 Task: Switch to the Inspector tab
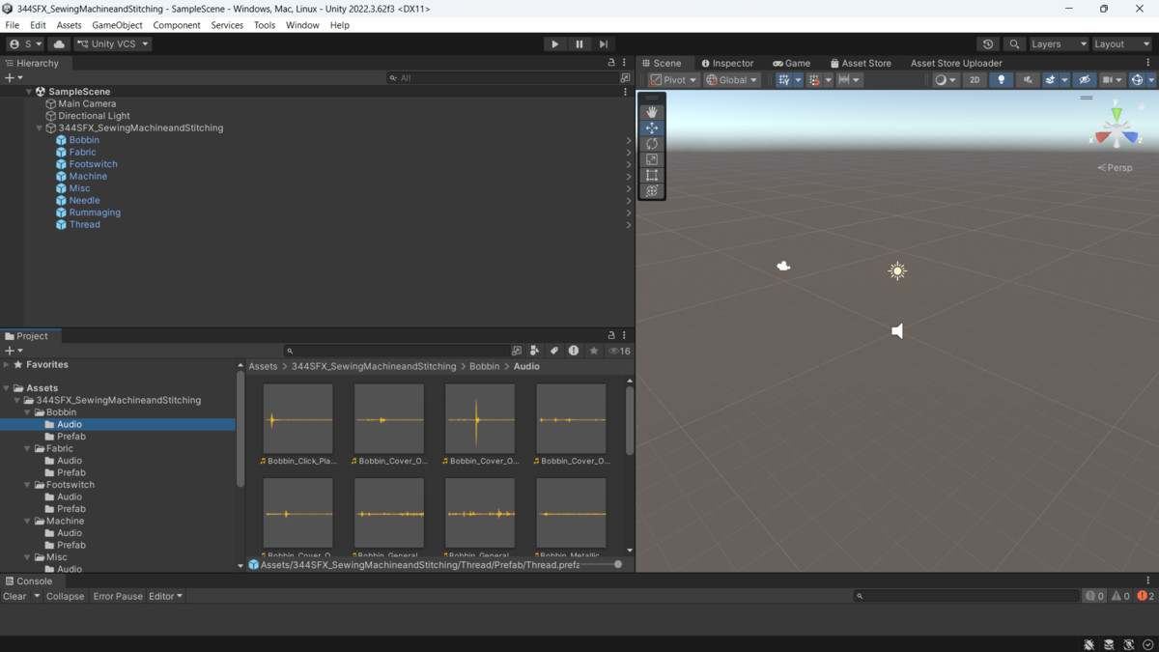click(727, 63)
